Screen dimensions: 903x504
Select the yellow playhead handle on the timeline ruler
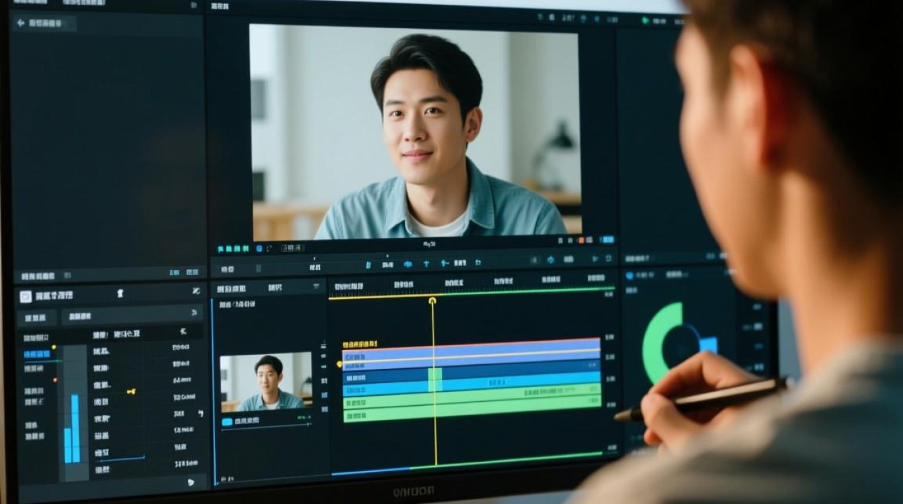click(x=432, y=300)
